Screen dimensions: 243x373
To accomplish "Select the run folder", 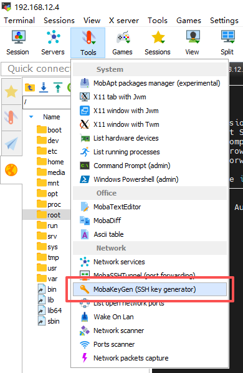I will coord(47,226).
